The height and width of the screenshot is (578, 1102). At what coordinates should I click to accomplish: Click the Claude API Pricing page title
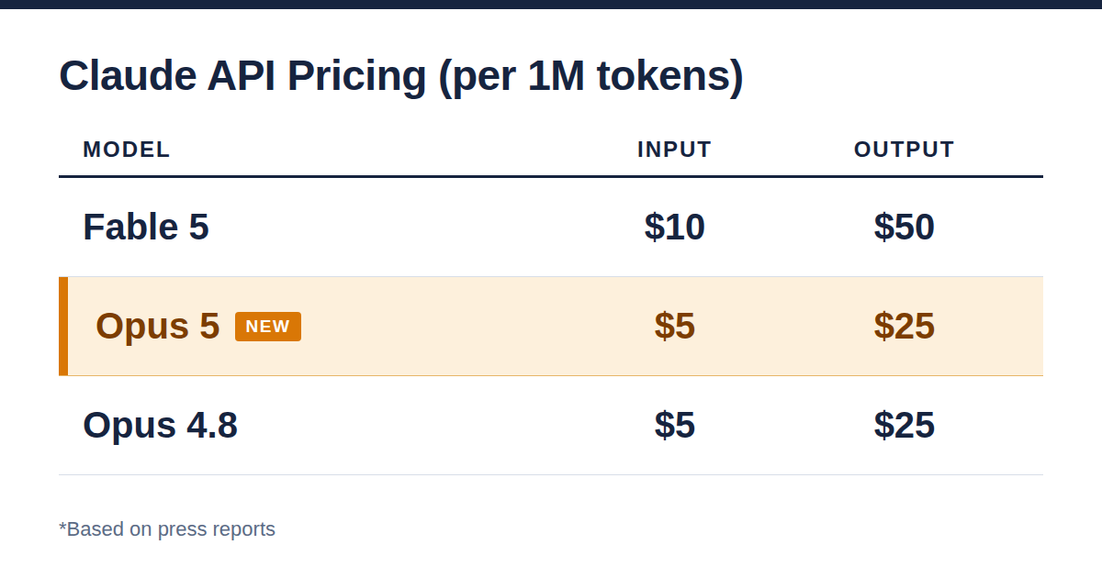(401, 76)
